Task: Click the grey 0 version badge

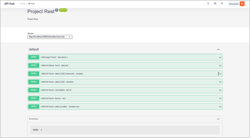Action: pyautogui.click(x=56, y=10)
